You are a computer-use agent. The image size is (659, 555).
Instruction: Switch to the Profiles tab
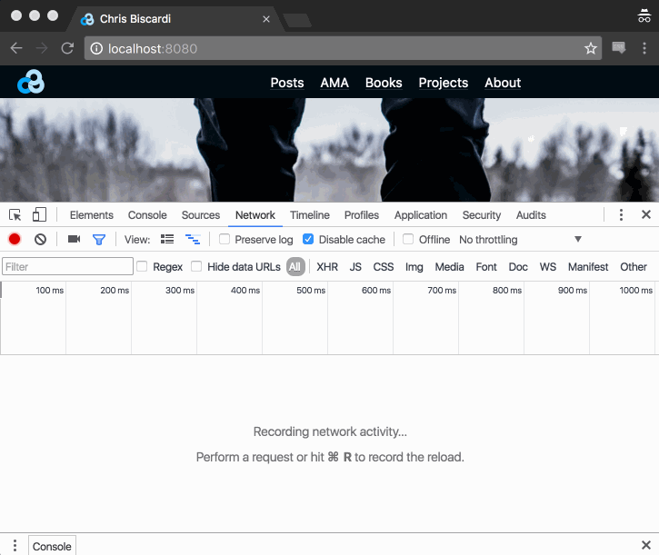tap(362, 215)
